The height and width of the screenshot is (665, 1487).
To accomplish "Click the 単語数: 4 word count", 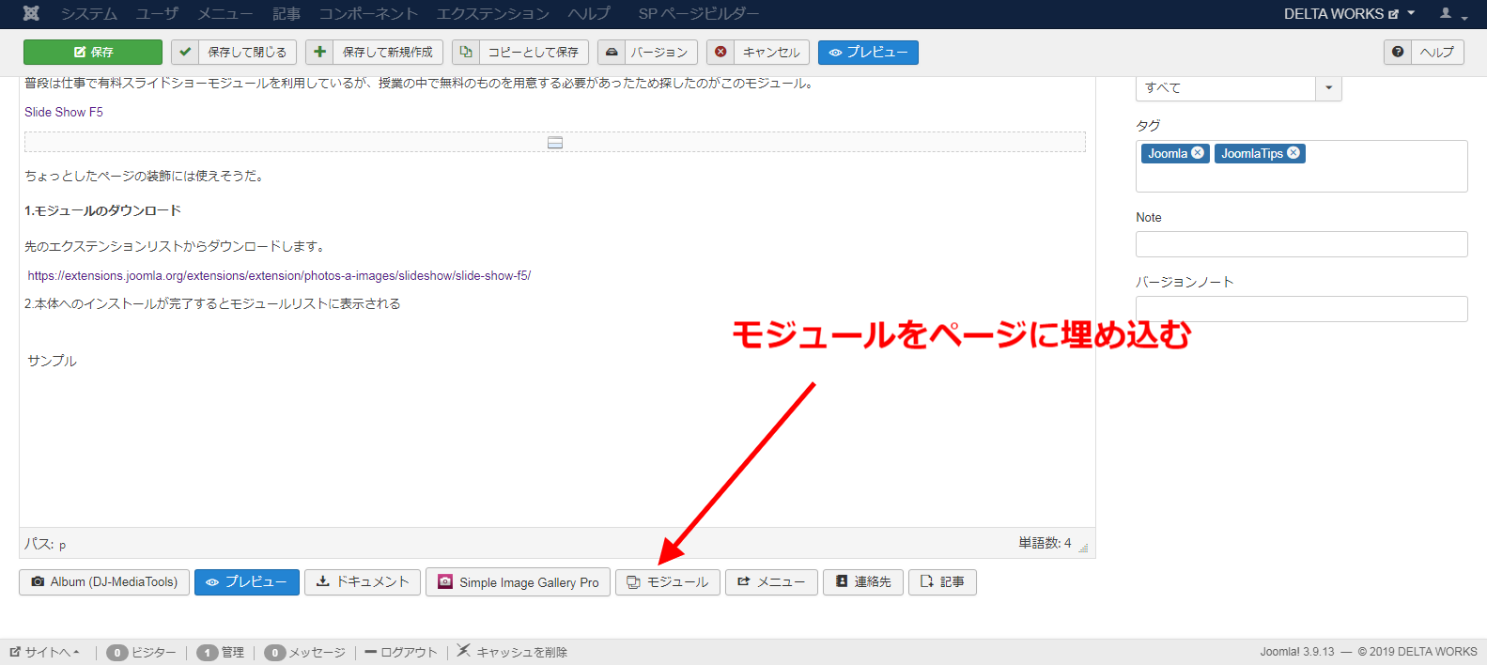I will click(1045, 543).
